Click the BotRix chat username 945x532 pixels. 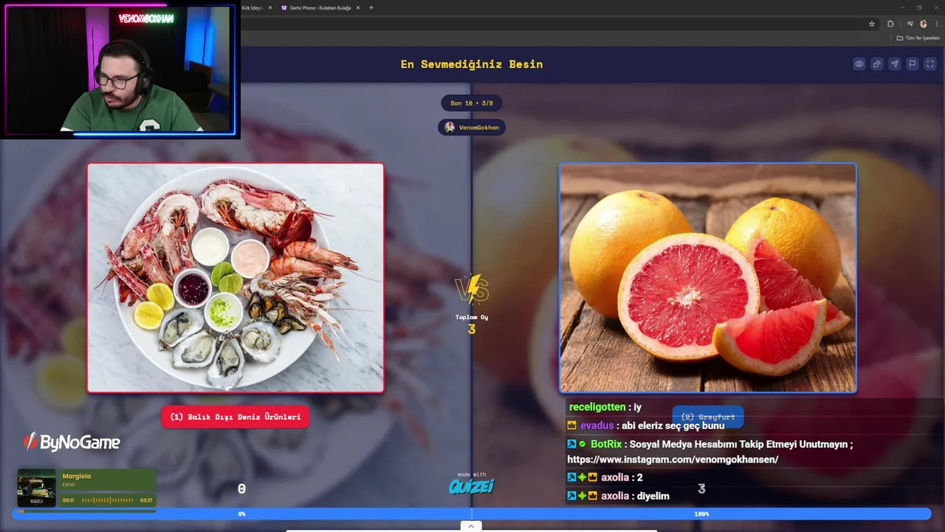(x=606, y=444)
